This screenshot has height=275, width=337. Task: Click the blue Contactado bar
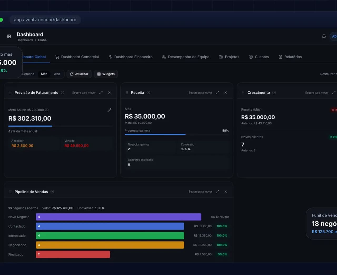110,226
